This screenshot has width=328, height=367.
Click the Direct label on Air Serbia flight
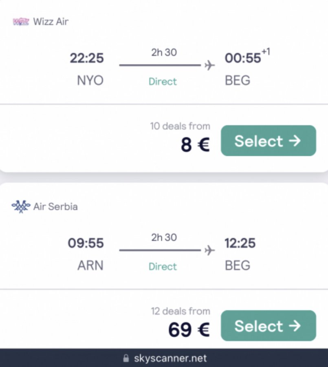pos(163,267)
